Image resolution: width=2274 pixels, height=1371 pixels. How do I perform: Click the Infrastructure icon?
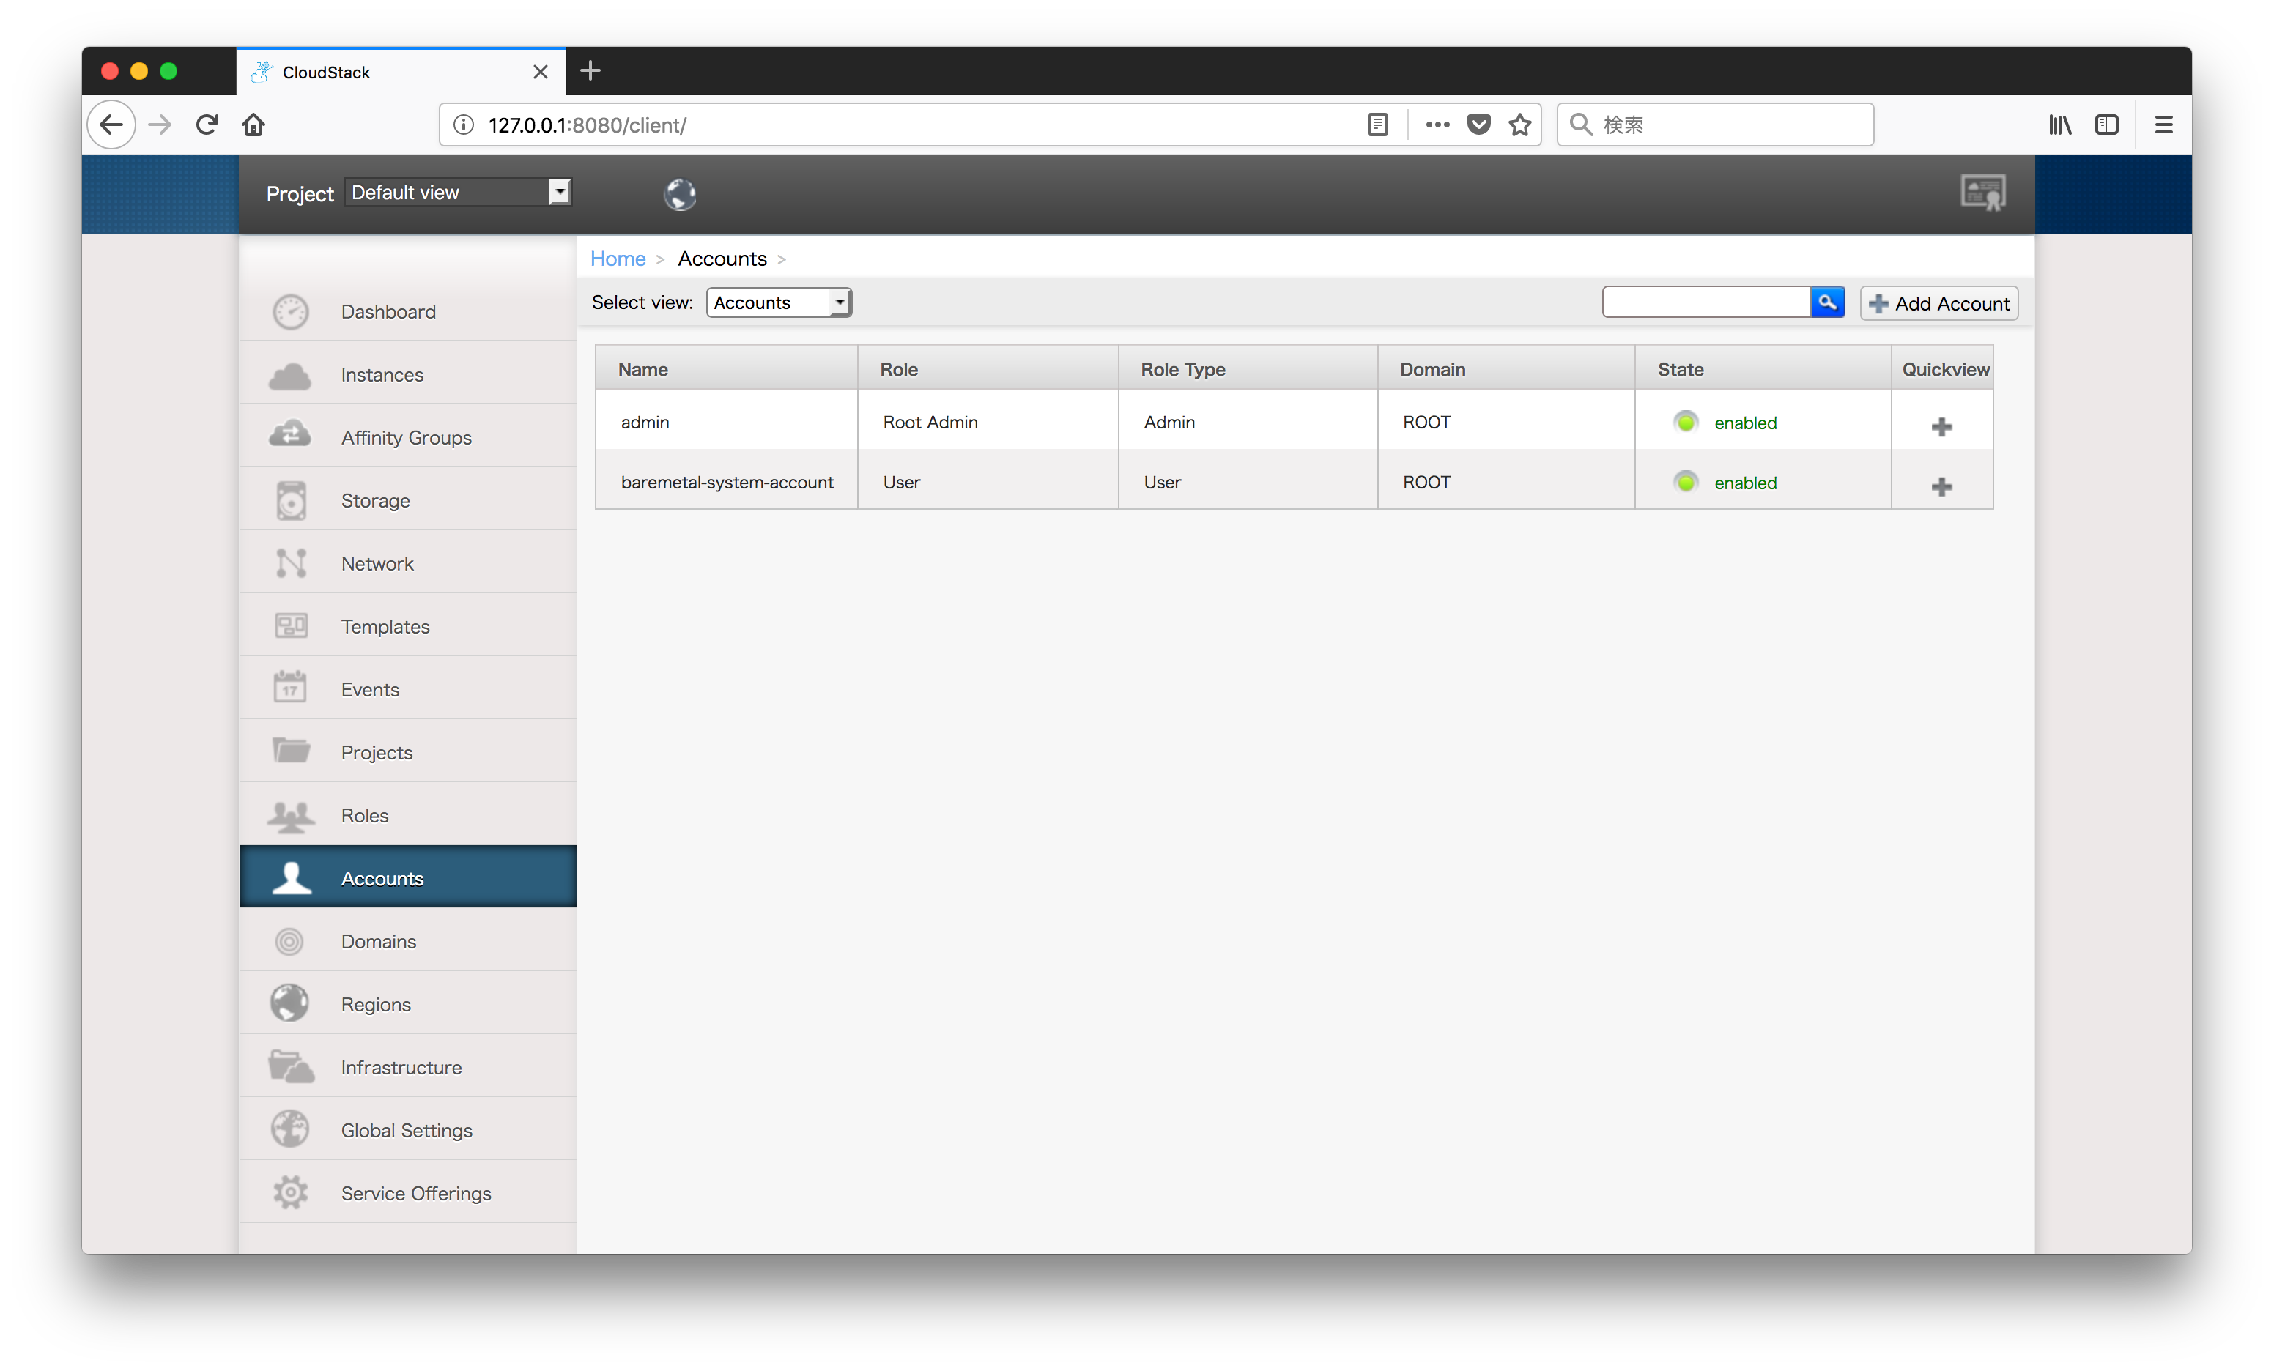tap(292, 1068)
